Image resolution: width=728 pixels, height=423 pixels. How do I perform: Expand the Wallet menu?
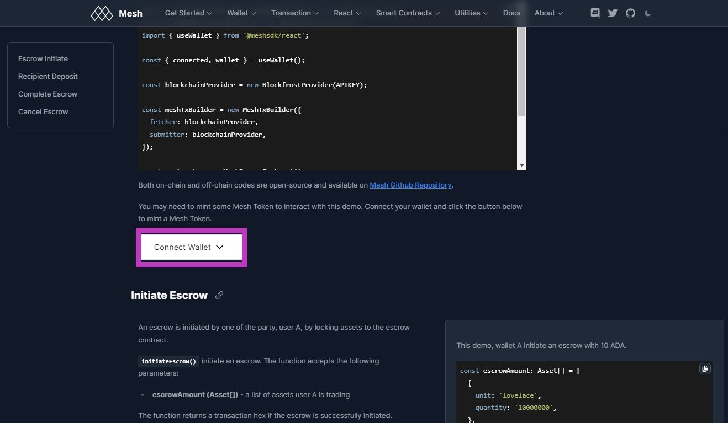[241, 13]
